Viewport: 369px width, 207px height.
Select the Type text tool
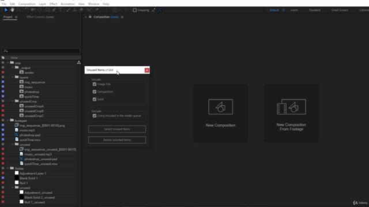60,10
